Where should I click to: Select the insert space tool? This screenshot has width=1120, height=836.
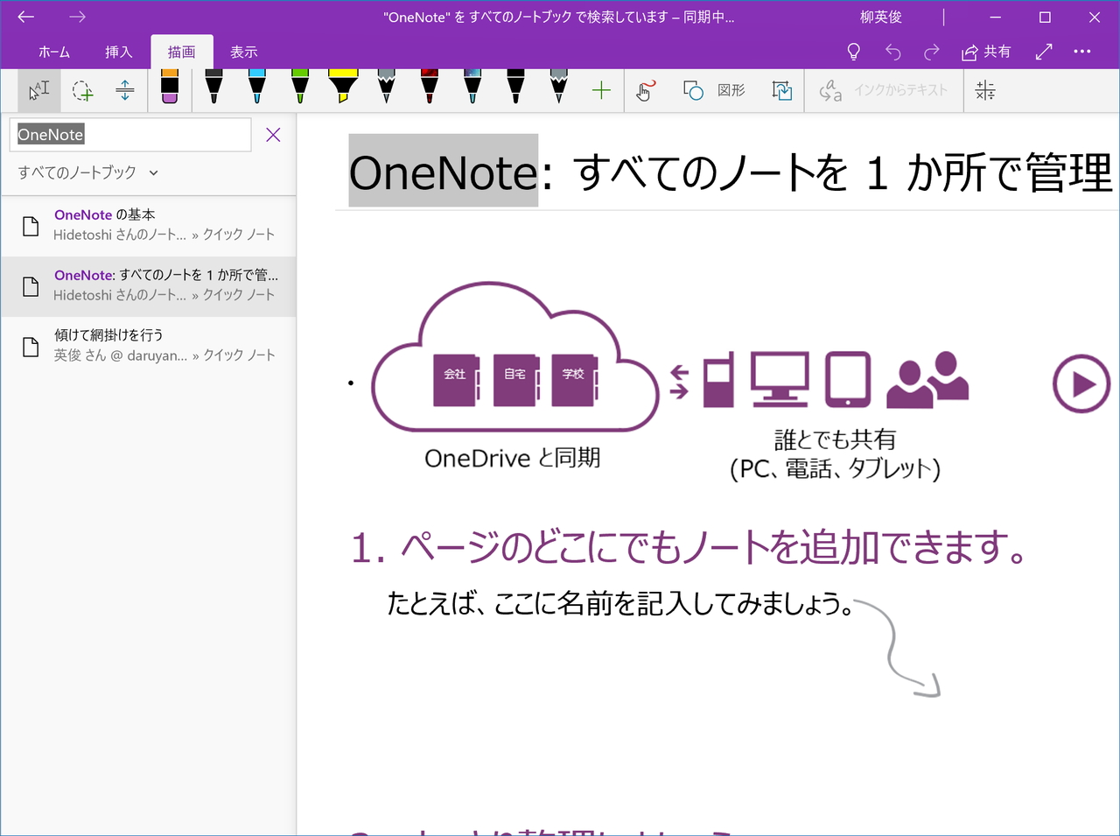pyautogui.click(x=124, y=90)
